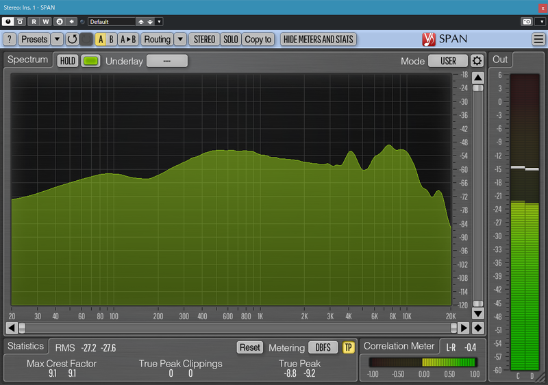Toggle the plugin power (activate) button
The width and height of the screenshot is (548, 385).
tap(8, 22)
